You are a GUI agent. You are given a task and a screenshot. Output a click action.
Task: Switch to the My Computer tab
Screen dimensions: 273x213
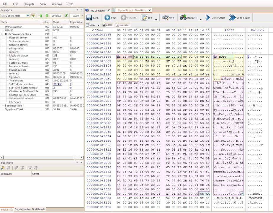(x=97, y=11)
